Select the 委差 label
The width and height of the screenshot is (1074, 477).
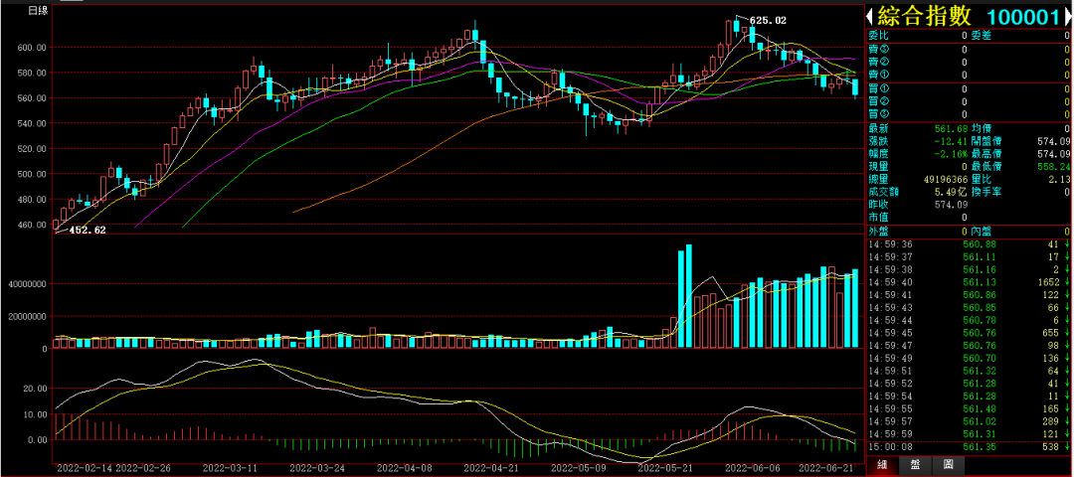pyautogui.click(x=981, y=36)
